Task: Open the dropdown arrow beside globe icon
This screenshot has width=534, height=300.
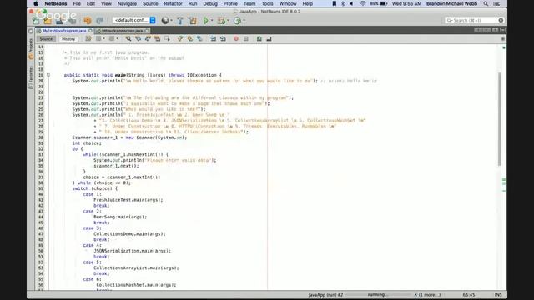Action: 171,20
